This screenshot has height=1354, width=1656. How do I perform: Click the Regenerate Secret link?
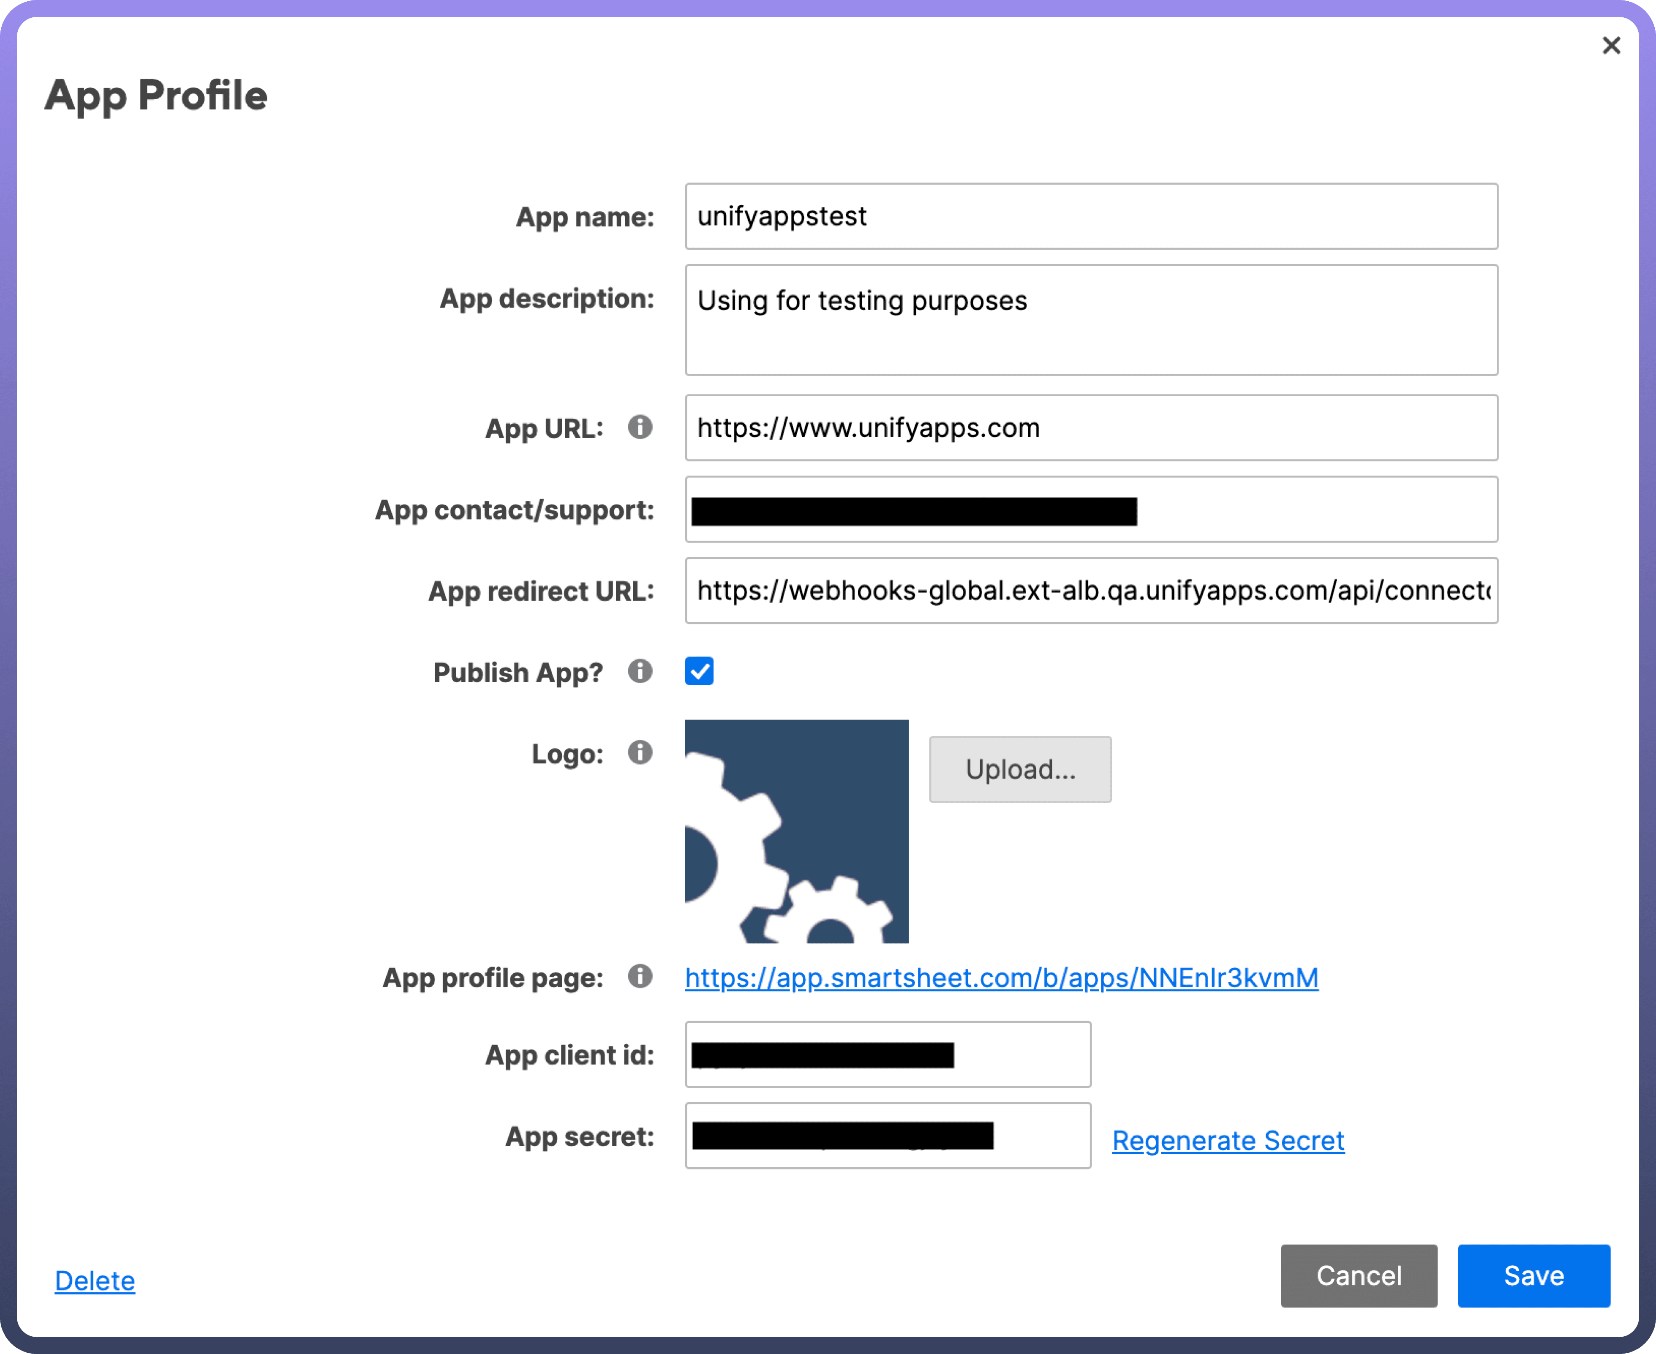1228,1140
